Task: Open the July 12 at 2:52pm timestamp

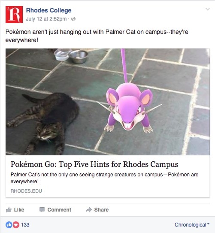Action: (46, 19)
